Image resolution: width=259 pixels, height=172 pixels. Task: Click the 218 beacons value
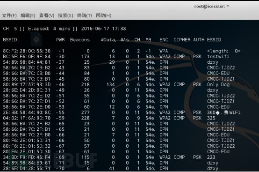pos(86,84)
